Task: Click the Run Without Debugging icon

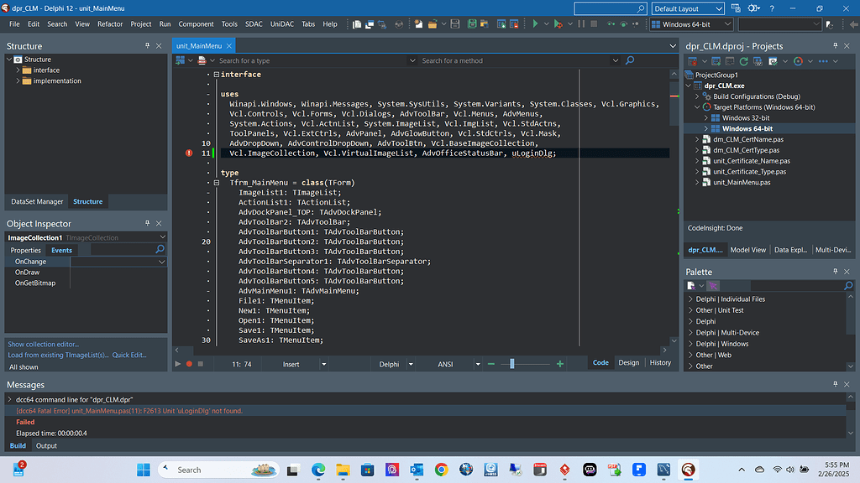Action: [558, 23]
